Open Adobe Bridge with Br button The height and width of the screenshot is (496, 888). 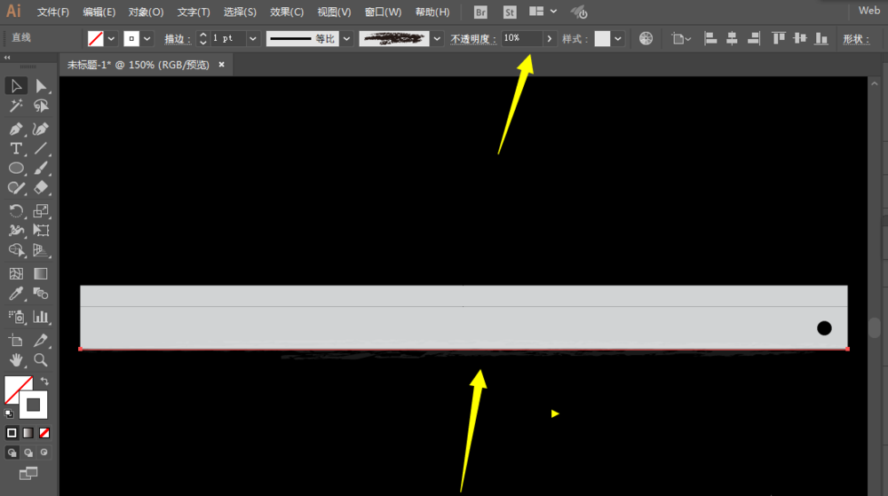tap(480, 12)
